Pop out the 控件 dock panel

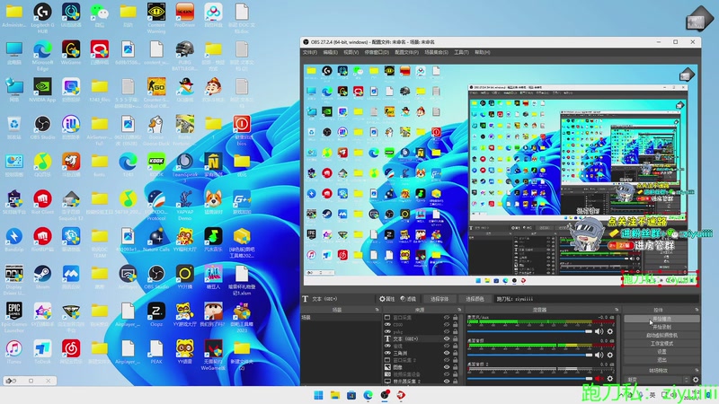697,310
